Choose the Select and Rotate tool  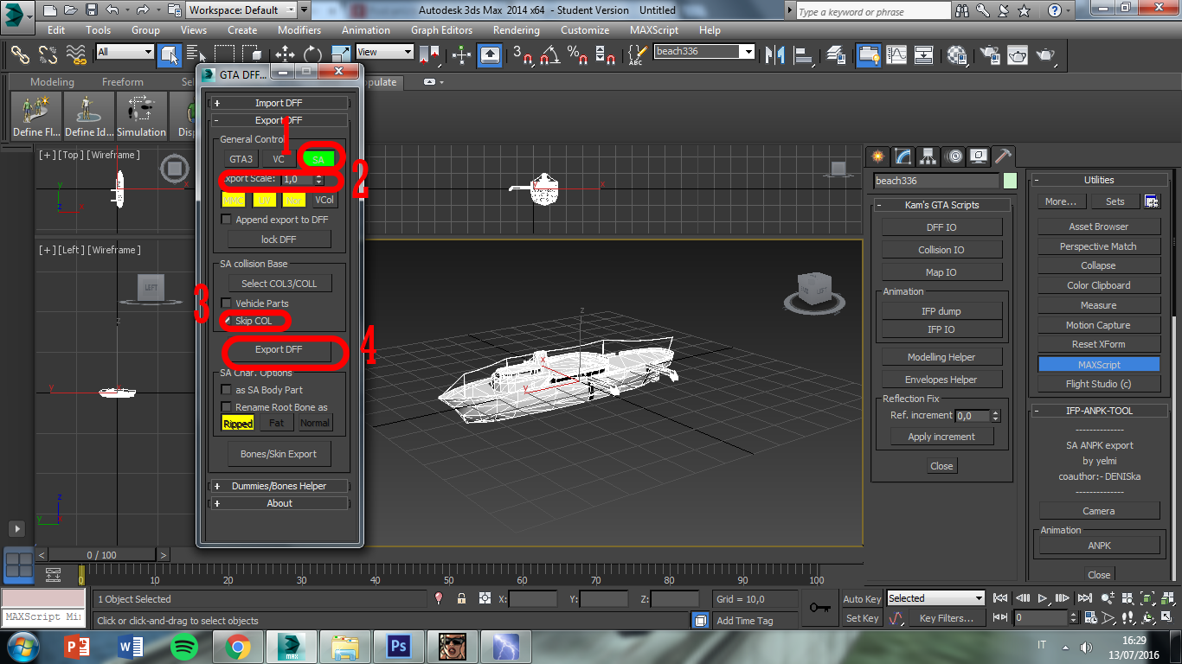pos(312,54)
